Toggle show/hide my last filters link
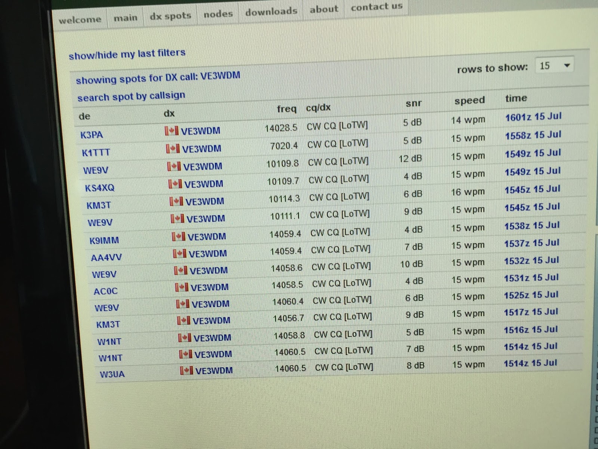598x449 pixels. coord(127,54)
